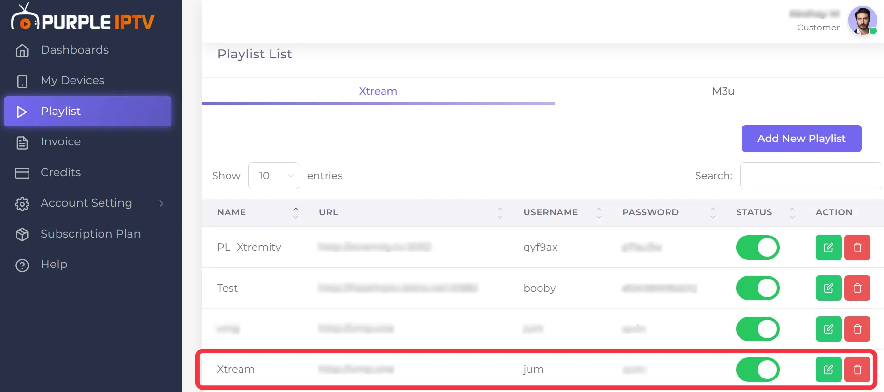Sort by the URL column arrows

[x=500, y=212]
